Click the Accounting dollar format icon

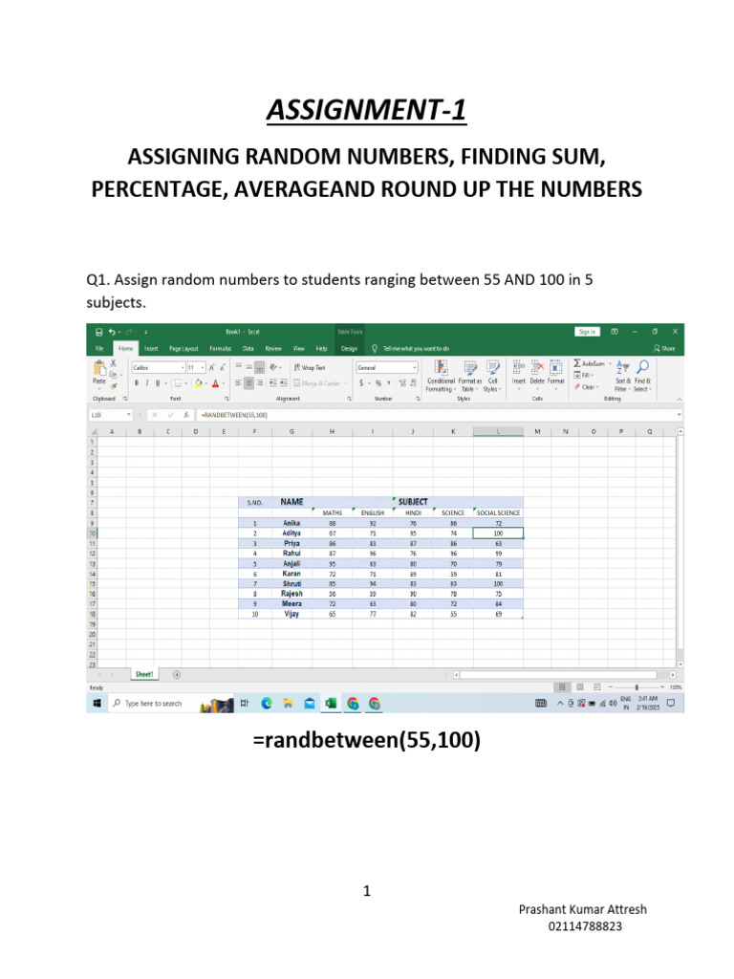pyautogui.click(x=360, y=382)
